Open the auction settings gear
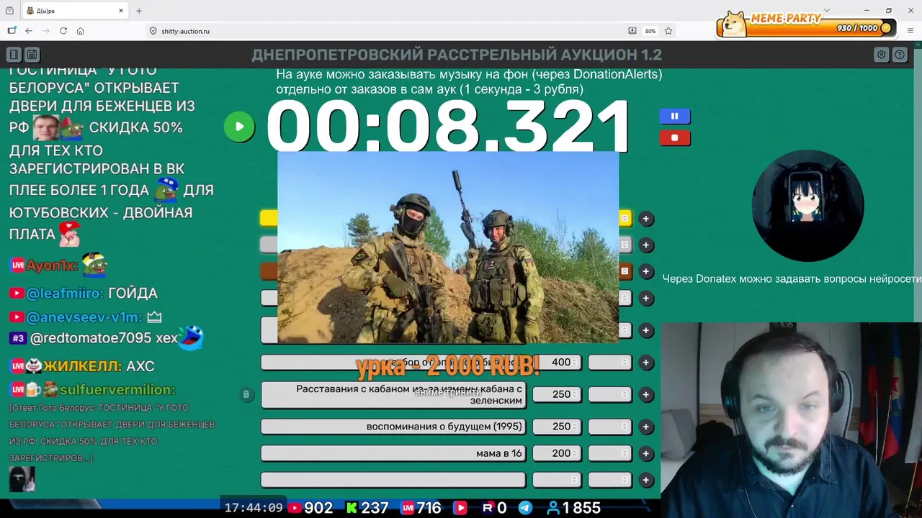 tap(881, 55)
